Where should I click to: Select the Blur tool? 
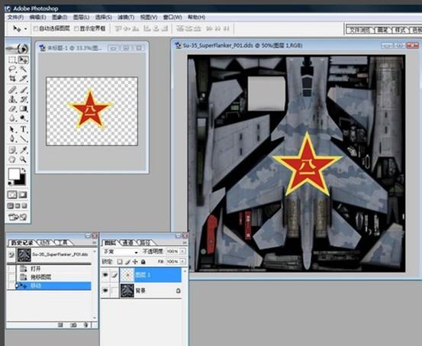click(12, 118)
